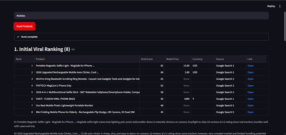286x135 pixels.
Task: Select the Portable Magnetic Selfie Light product cell
Action: (87, 66)
